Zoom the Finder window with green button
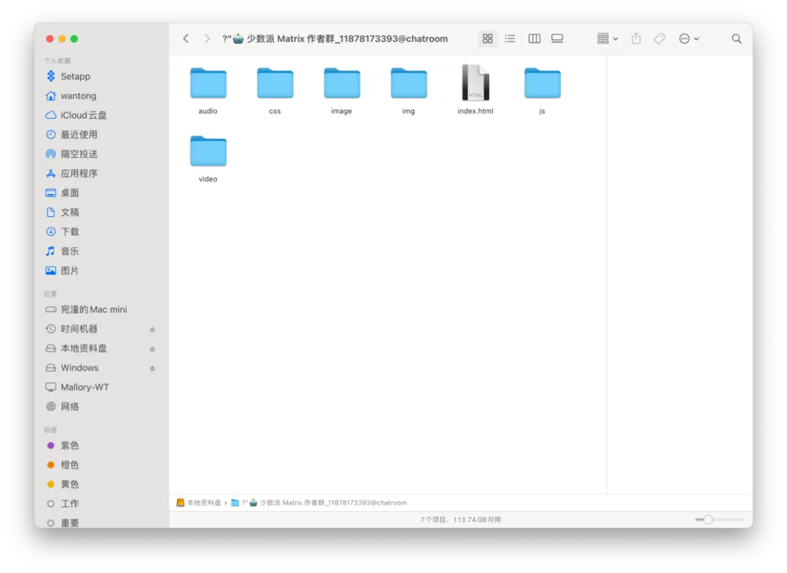Screen dimensions: 787x573 point(74,39)
